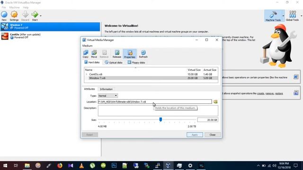Screen dimensions: 303x170
Task: Click Copy icon in Virtual Media Manager
Action: pyautogui.click(x=85, y=54)
